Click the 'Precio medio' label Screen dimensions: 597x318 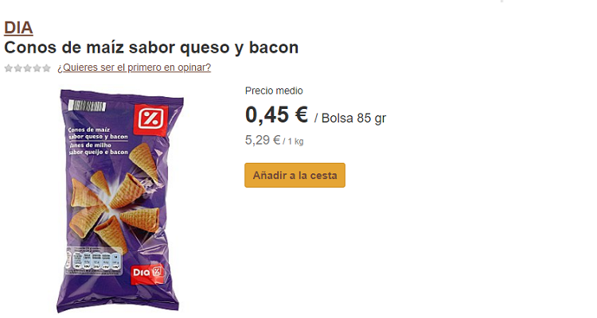coord(274,91)
